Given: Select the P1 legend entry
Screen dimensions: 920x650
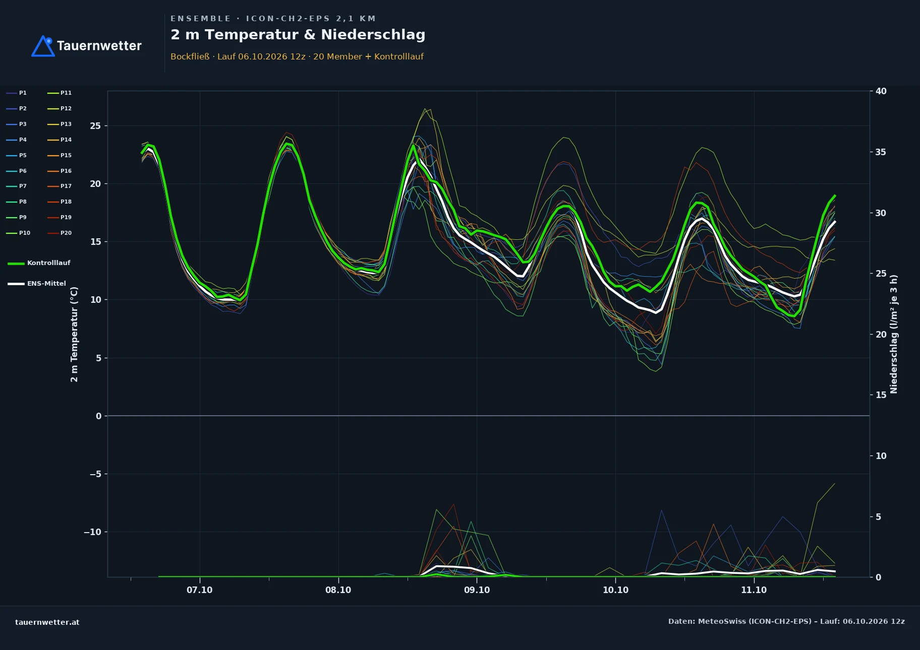Looking at the screenshot, I should point(16,93).
